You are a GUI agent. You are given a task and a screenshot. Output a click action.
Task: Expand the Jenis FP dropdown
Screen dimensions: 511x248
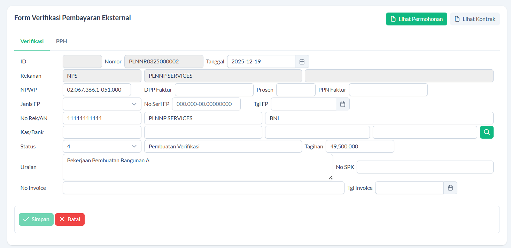coord(102,104)
